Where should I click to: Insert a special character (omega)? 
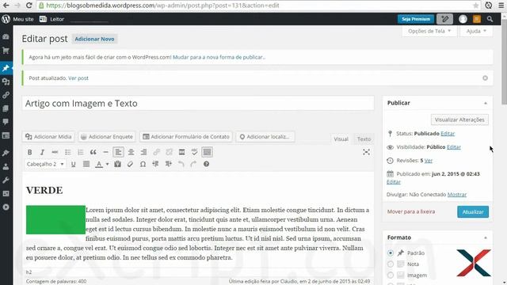pos(143,164)
